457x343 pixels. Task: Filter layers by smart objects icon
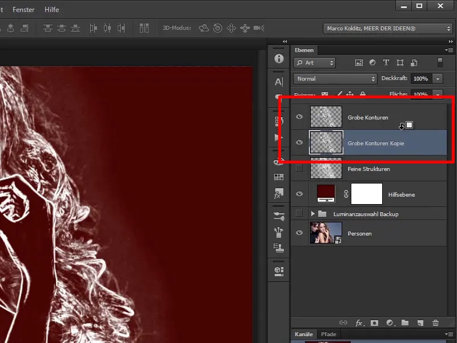click(x=414, y=62)
